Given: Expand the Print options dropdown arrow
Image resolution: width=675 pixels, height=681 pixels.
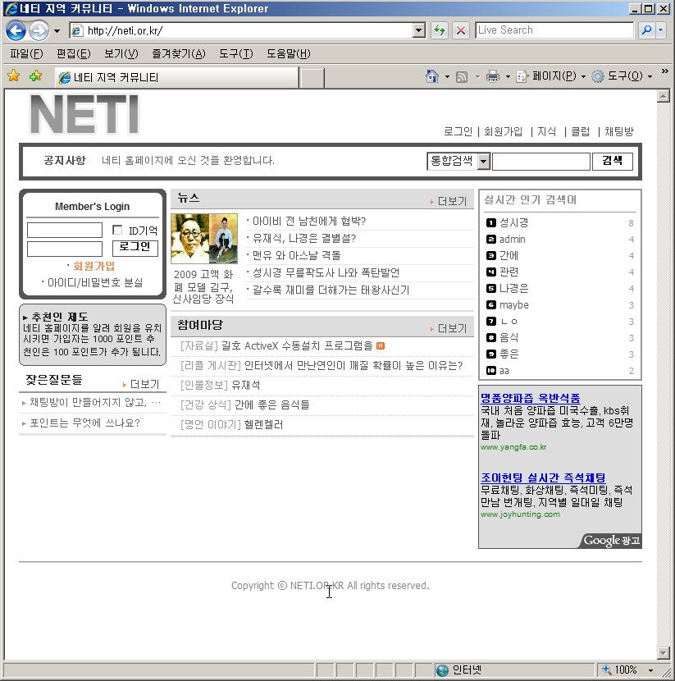Looking at the screenshot, I should tap(508, 77).
